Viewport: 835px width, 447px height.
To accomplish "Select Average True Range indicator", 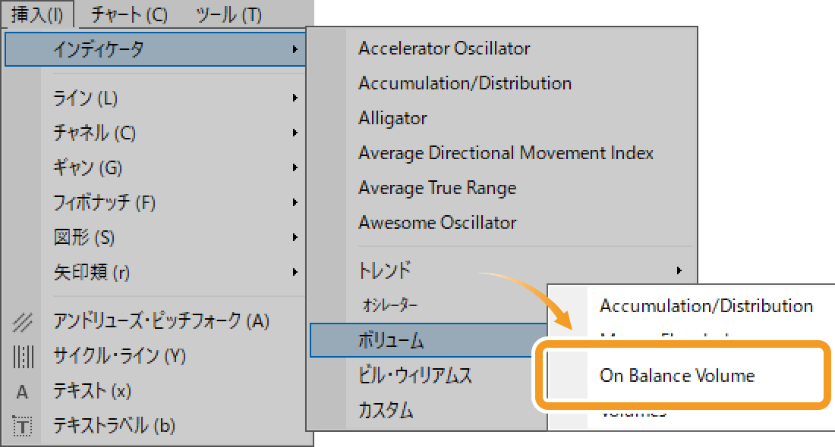I will 437,188.
